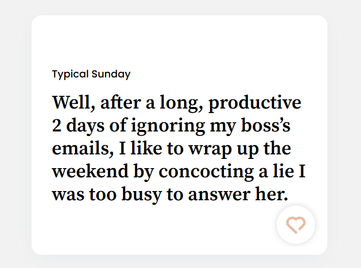Click the word 'boss's' in second line

click(x=266, y=125)
